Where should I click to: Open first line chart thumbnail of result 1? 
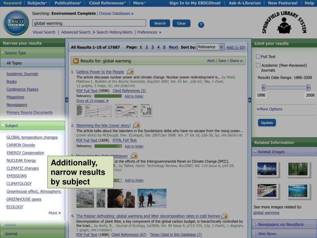(94, 111)
